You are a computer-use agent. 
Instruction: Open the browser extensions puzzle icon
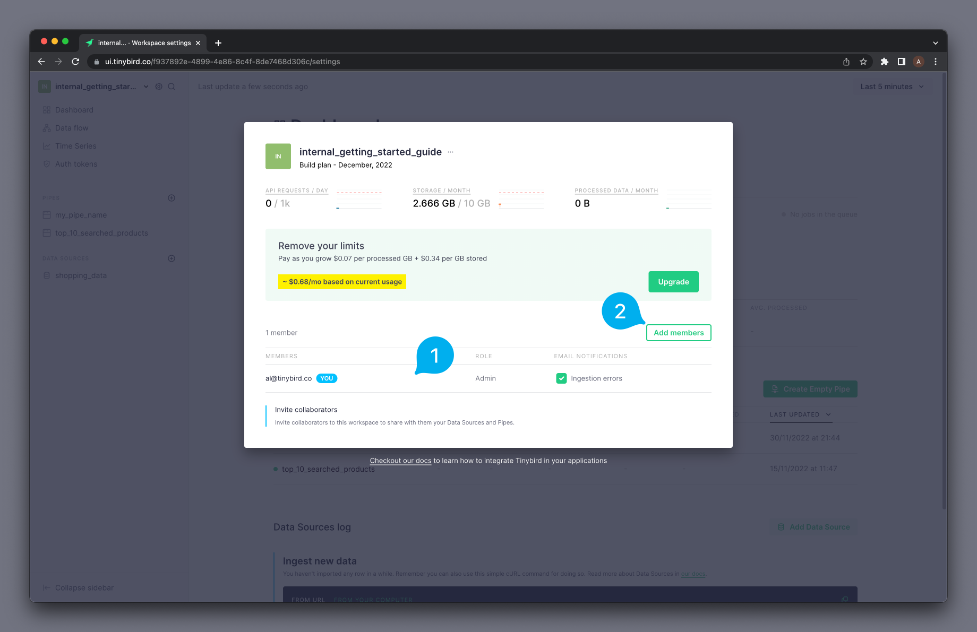click(x=885, y=62)
